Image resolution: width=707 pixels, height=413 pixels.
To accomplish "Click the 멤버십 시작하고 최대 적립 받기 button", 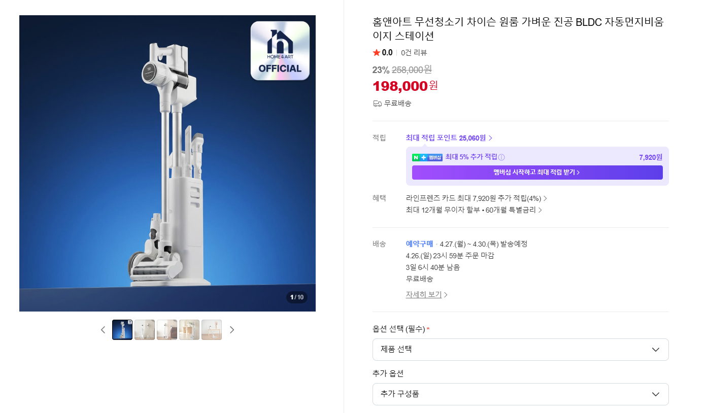I will 537,172.
